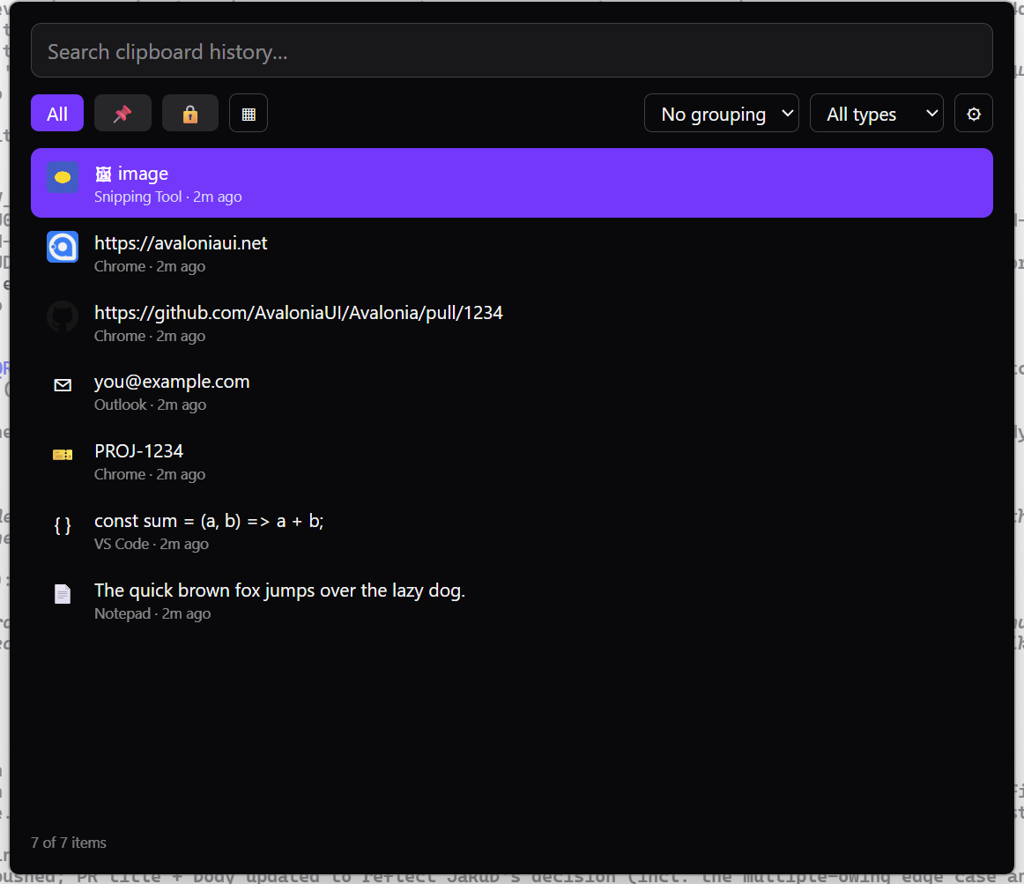
Task: Click the Outlook · 2m ago label
Action: [x=150, y=405]
